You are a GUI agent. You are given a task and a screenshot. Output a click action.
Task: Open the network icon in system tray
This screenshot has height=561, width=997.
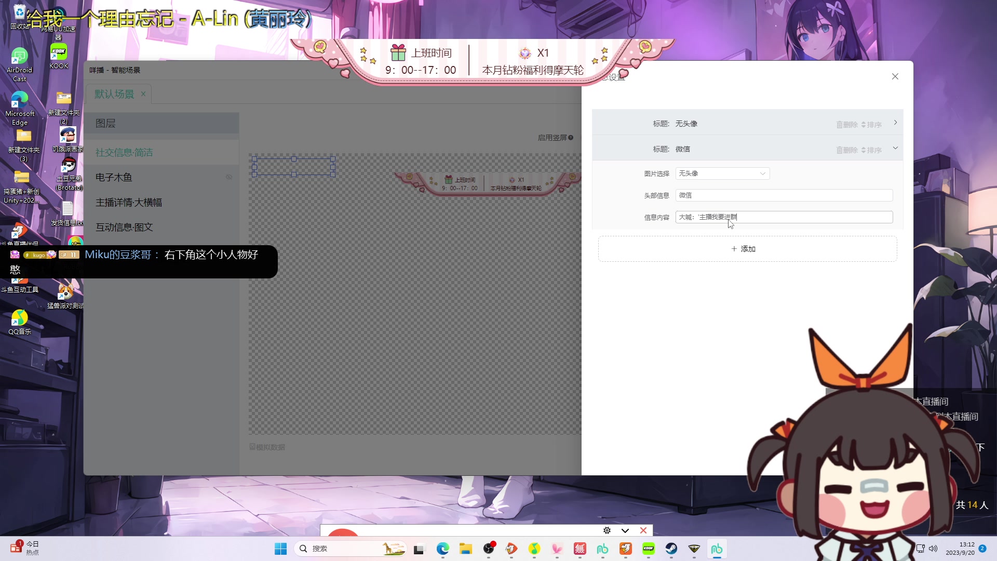(x=920, y=549)
